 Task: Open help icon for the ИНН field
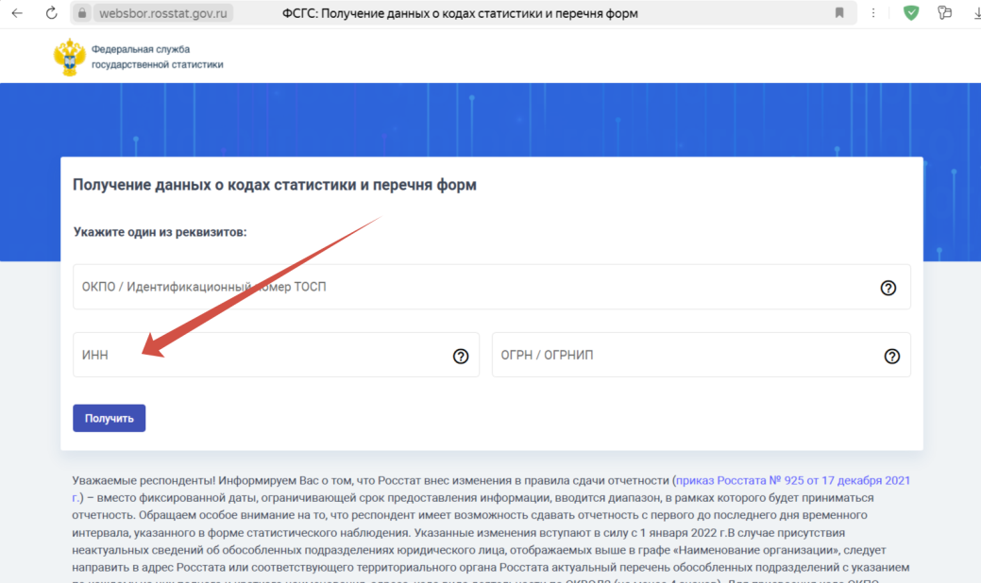461,356
